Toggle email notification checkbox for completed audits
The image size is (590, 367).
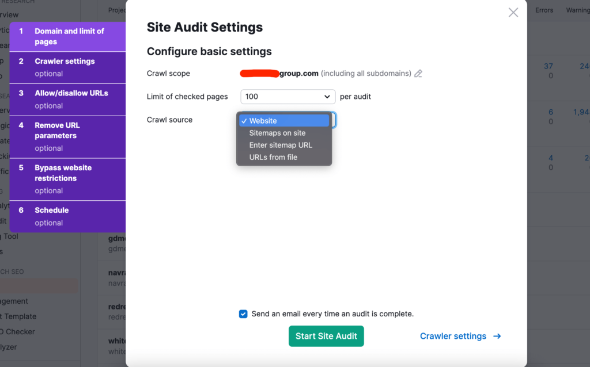[x=243, y=314]
